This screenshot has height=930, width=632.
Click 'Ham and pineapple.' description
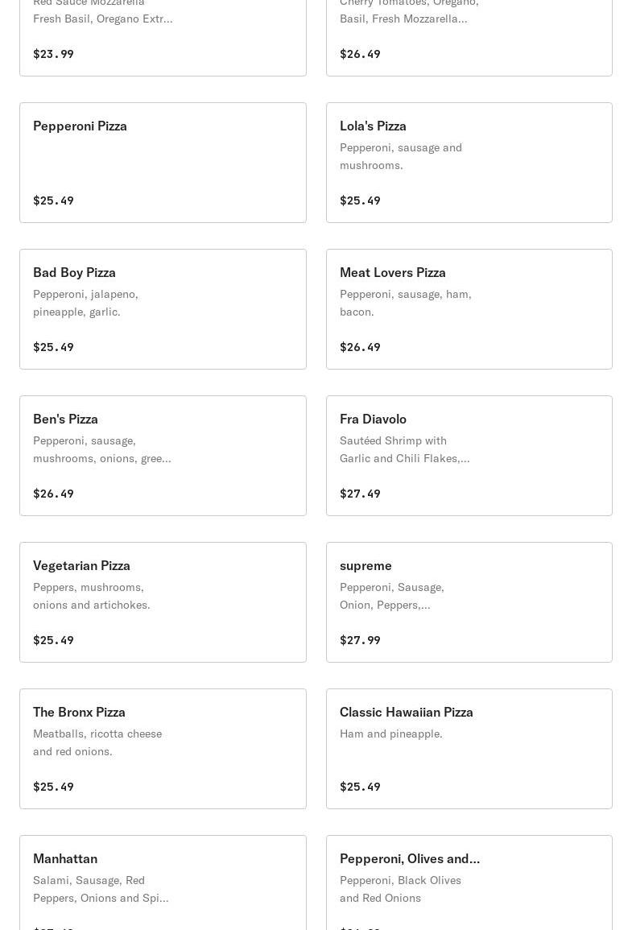(390, 734)
